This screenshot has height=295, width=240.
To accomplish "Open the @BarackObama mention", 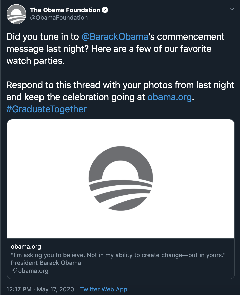I will click(115, 37).
